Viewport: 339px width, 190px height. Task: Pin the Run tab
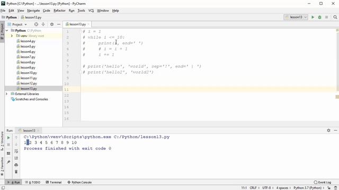(x=8, y=162)
